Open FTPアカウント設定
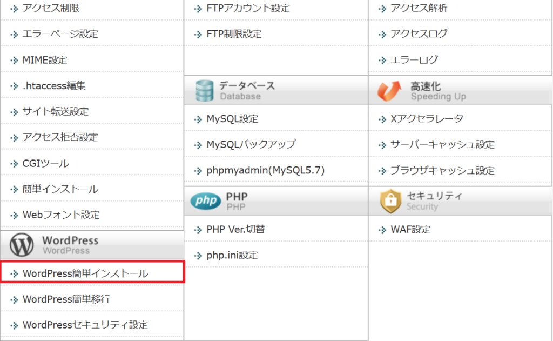The height and width of the screenshot is (341, 553). pos(248,8)
